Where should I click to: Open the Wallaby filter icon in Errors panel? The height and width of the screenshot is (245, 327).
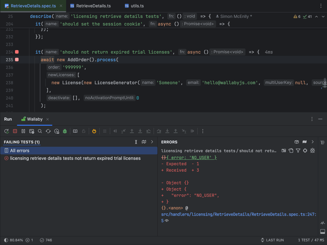298,150
